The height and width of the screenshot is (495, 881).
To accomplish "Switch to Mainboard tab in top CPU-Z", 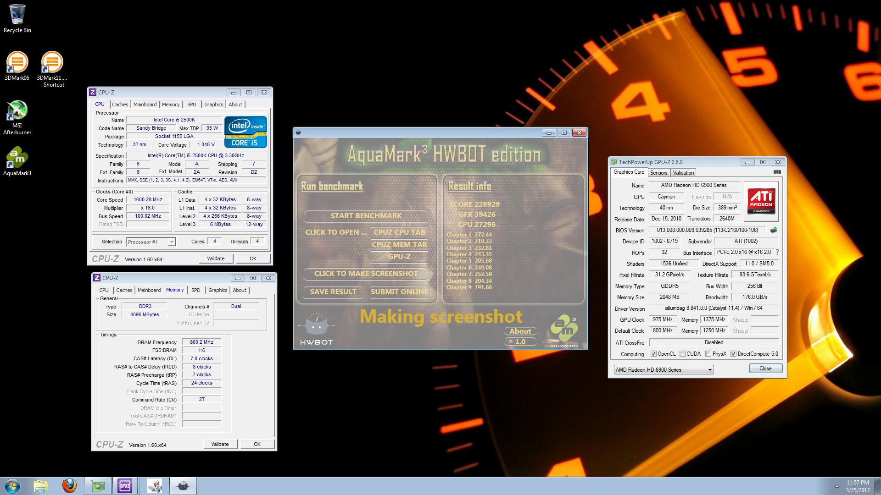I will click(x=145, y=104).
